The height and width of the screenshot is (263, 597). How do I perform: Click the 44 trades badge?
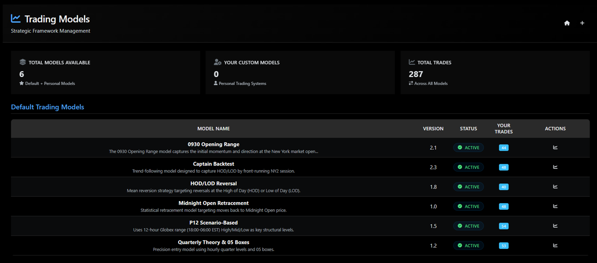504,148
